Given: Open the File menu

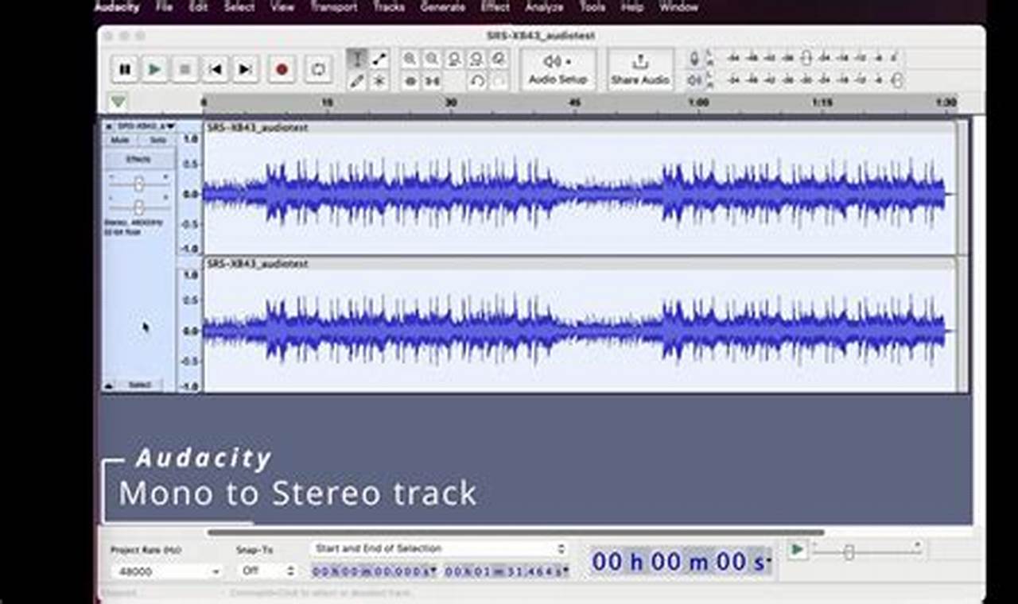Looking at the screenshot, I should (x=165, y=7).
